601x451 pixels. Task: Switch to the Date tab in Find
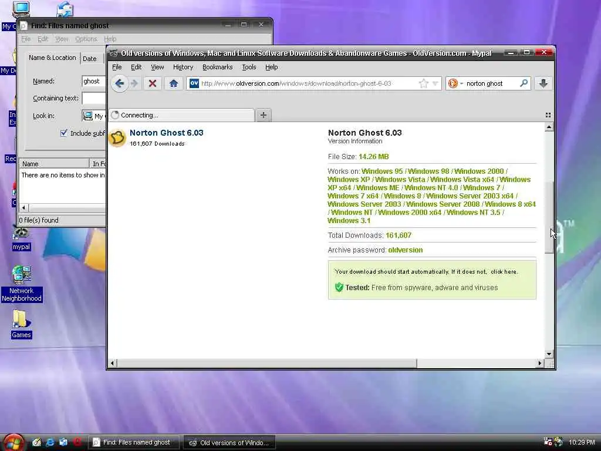(x=90, y=59)
